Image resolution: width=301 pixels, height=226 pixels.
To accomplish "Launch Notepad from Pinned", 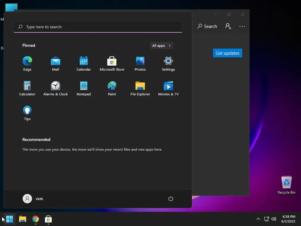I will tap(84, 89).
